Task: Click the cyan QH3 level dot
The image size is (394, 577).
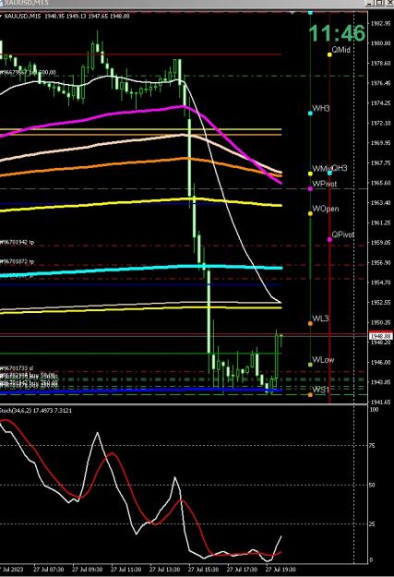Action: tap(329, 173)
